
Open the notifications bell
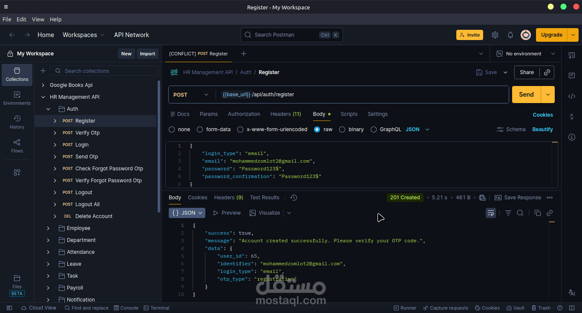(x=510, y=35)
